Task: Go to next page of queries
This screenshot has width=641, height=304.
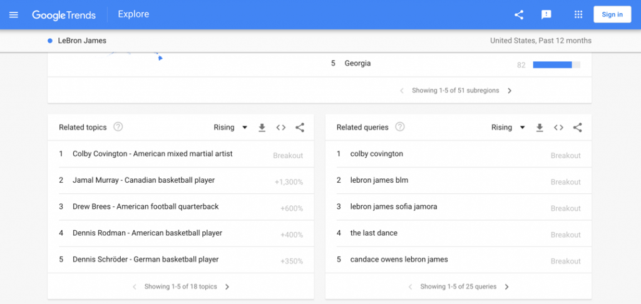Action: pyautogui.click(x=506, y=287)
